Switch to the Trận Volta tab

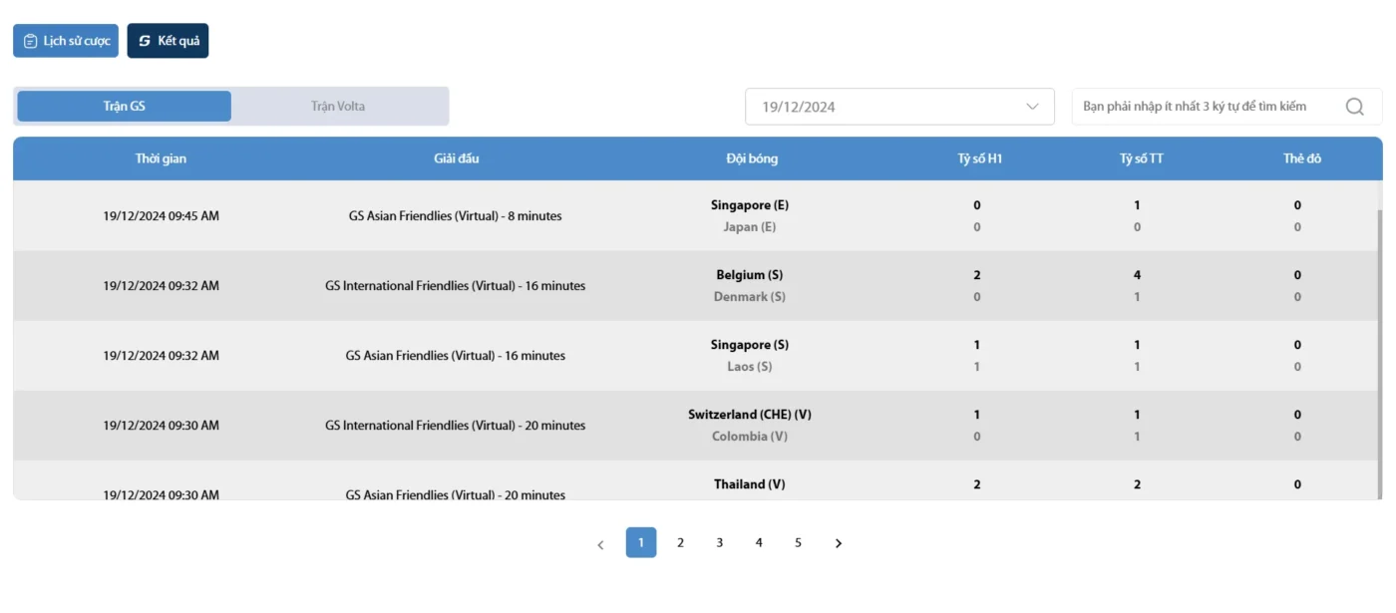pyautogui.click(x=338, y=106)
